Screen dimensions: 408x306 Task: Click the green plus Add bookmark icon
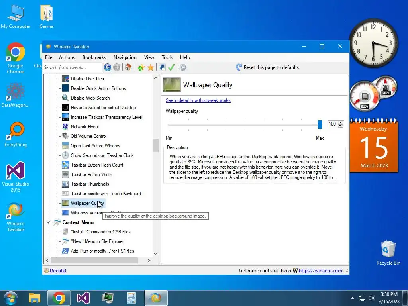[x=141, y=68]
